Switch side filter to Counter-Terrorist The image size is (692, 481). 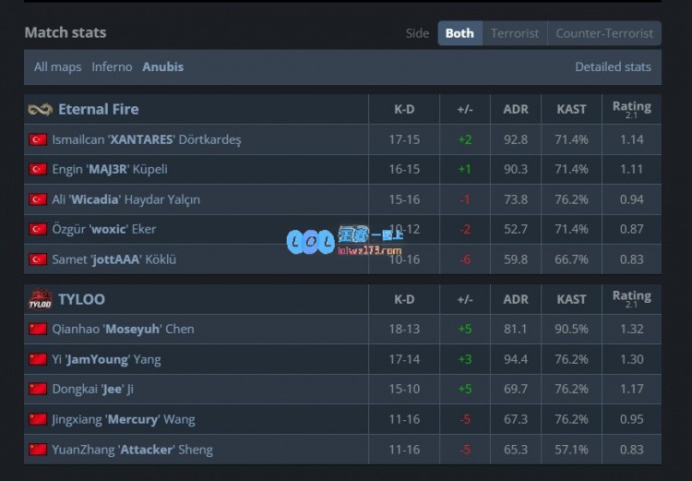604,33
